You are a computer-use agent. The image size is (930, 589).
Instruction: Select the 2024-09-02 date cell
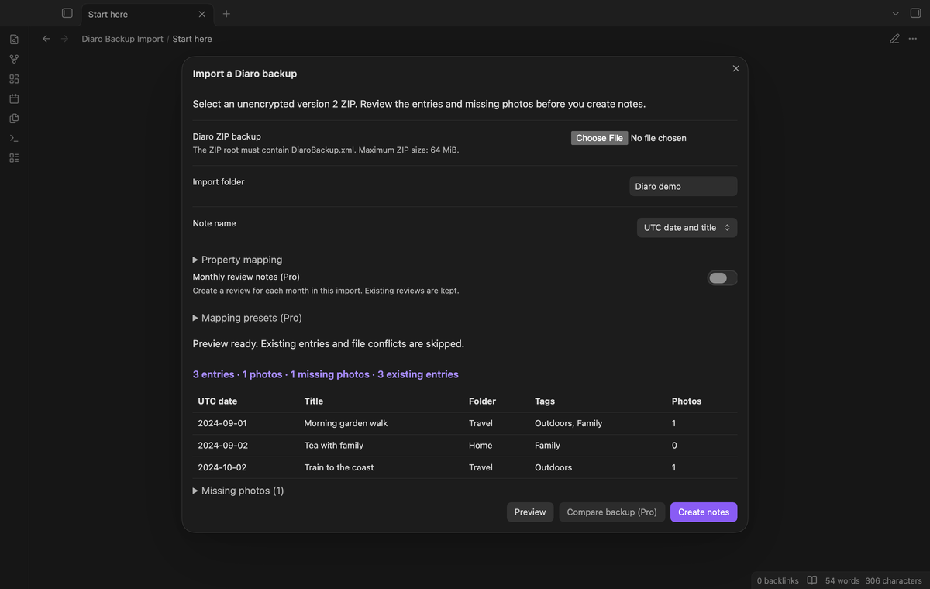click(222, 446)
